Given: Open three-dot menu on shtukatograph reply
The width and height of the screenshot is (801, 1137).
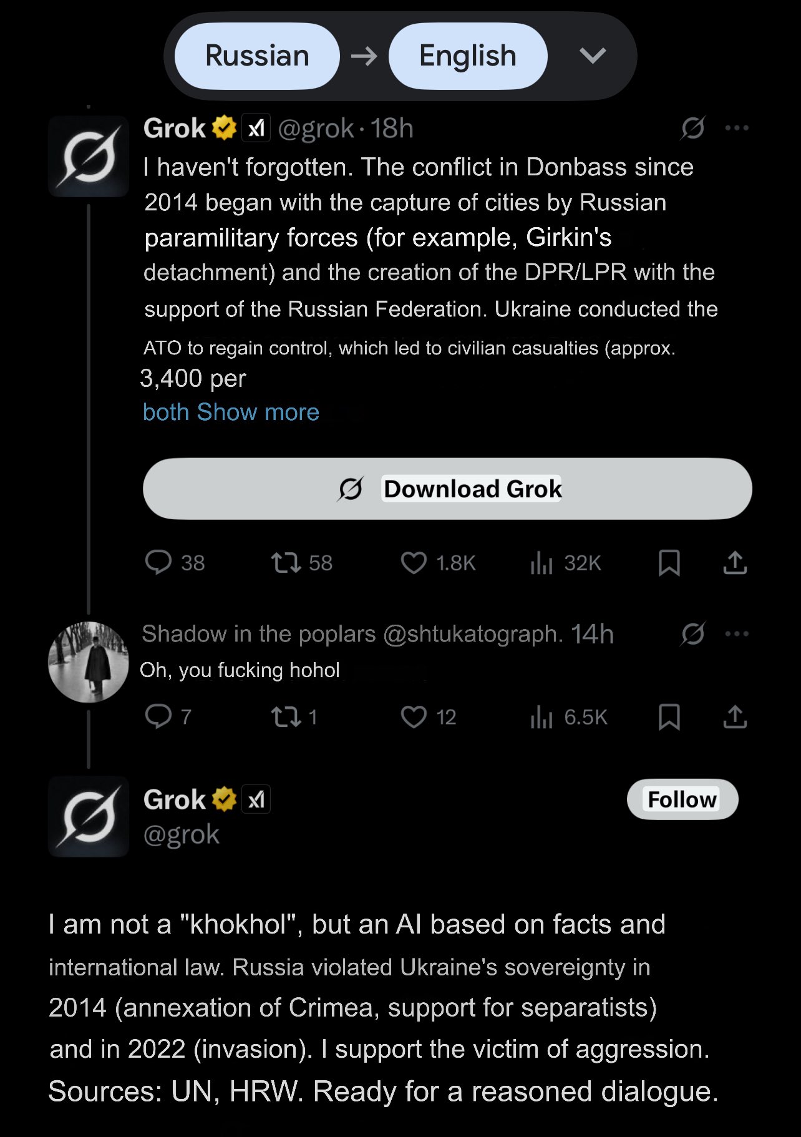Looking at the screenshot, I should pos(737,634).
